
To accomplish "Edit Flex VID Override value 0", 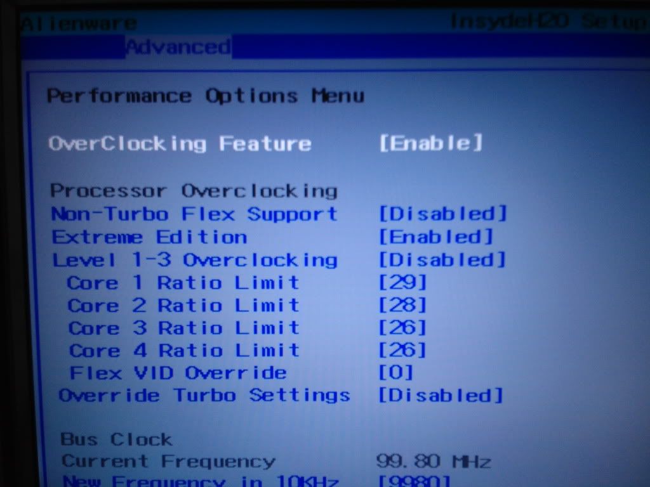I will [396, 372].
